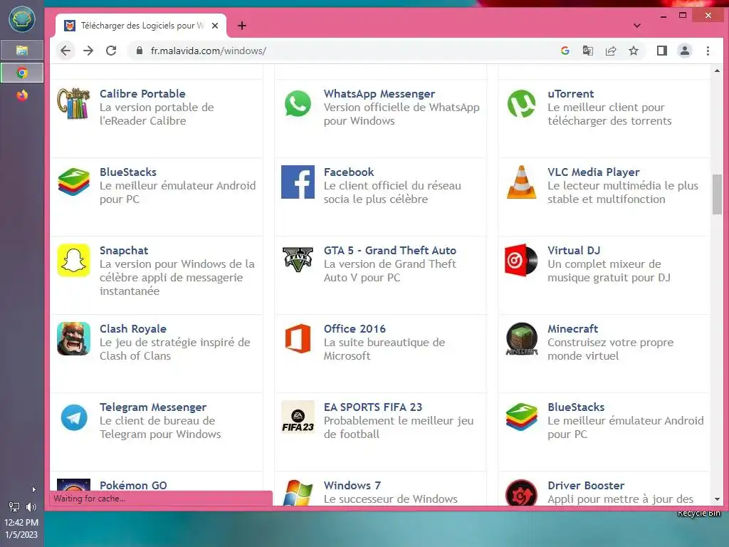Click the Chrome taskbar icon
729x547 pixels.
(22, 73)
